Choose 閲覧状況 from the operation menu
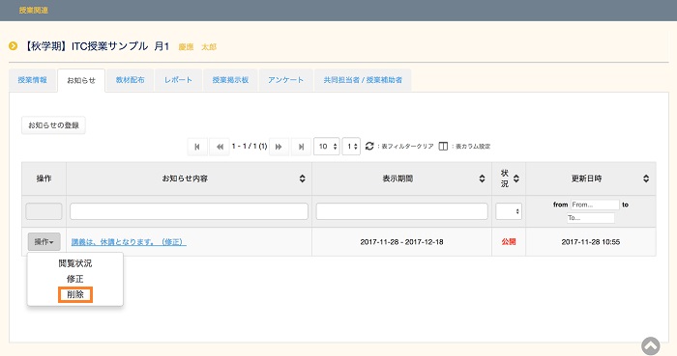 pyautogui.click(x=75, y=263)
